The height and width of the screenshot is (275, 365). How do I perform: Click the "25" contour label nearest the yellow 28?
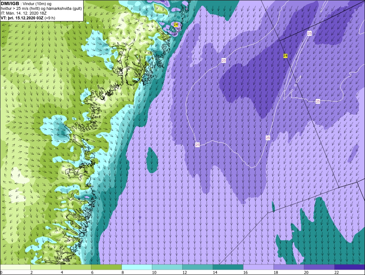click(x=310, y=34)
